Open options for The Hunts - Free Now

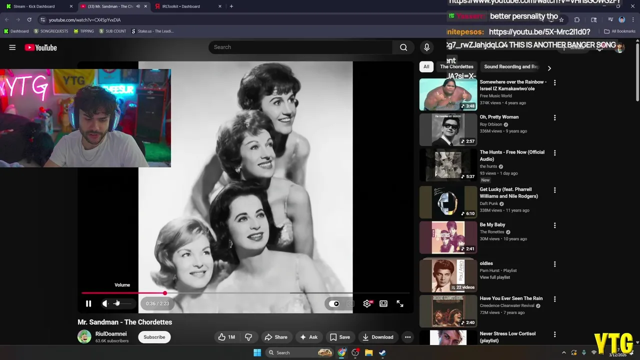554,153
